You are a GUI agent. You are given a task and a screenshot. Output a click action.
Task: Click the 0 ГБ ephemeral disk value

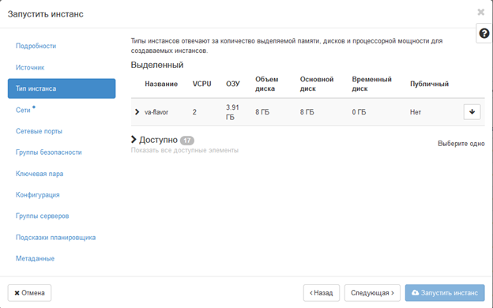tap(359, 112)
